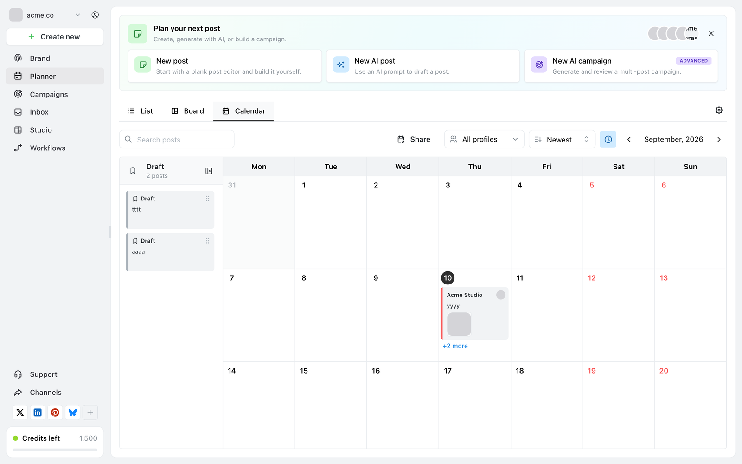This screenshot has width=742, height=464.
Task: Select the Bluesky channel icon
Action: pos(73,412)
